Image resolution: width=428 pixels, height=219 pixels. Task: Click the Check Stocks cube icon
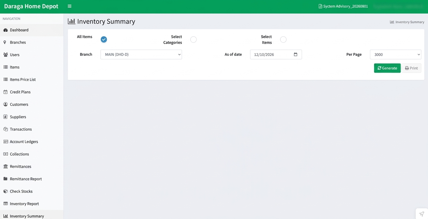coord(5,191)
